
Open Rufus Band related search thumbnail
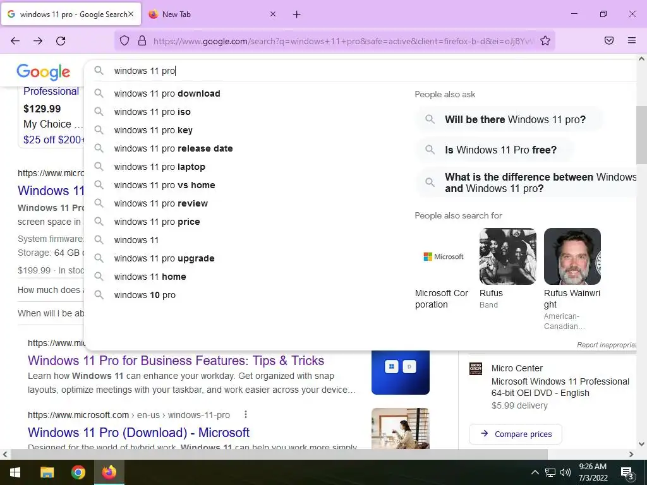(507, 256)
